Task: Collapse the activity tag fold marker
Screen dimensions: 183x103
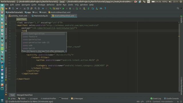Action: 16,55
